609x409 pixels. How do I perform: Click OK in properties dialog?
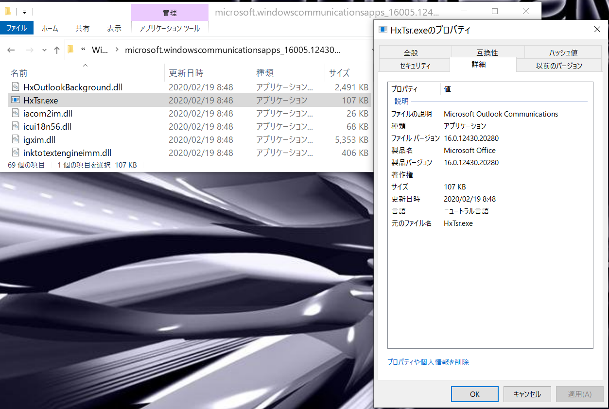click(475, 394)
